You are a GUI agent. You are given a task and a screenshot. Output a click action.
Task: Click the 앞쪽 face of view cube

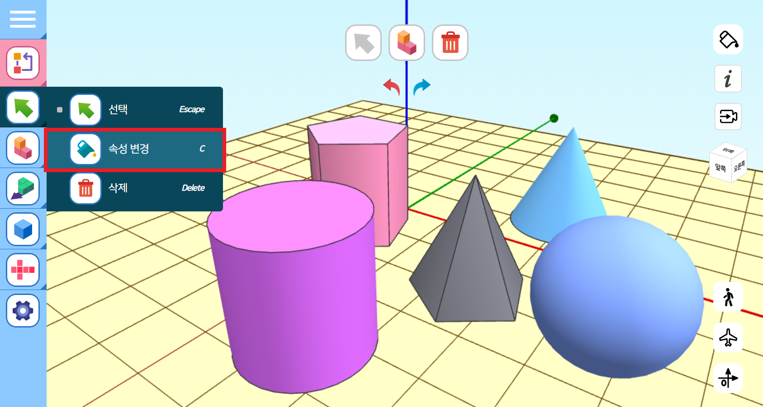tap(720, 168)
